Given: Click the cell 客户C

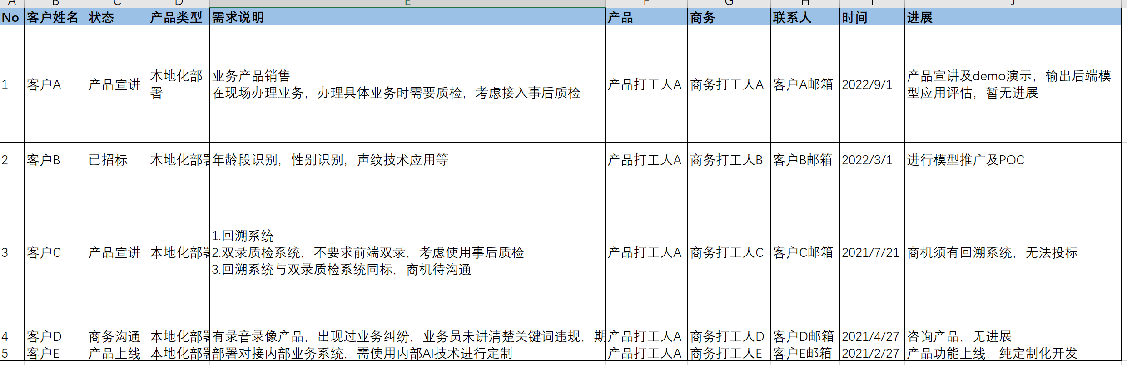Looking at the screenshot, I should point(55,252).
